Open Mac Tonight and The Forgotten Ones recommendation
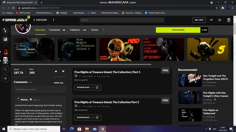The height and width of the screenshot is (132, 236). coord(215,77)
